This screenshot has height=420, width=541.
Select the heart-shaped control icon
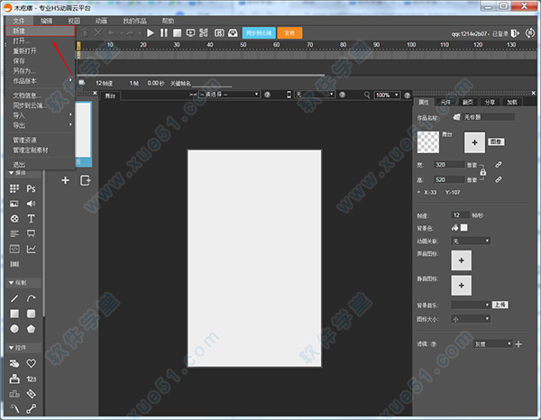[31, 363]
